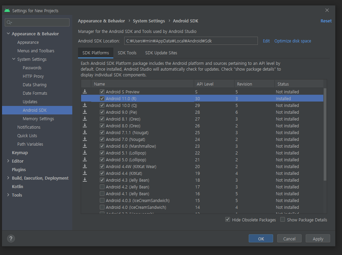Click the Revision column header
This screenshot has width=342, height=255.
[x=254, y=84]
